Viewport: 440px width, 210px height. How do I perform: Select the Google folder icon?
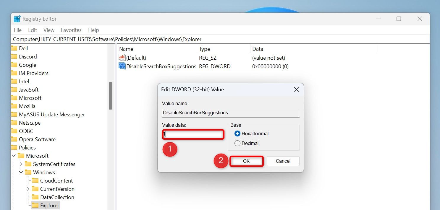(x=14, y=65)
